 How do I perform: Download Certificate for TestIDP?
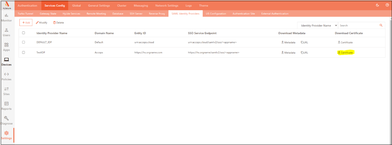click(345, 52)
